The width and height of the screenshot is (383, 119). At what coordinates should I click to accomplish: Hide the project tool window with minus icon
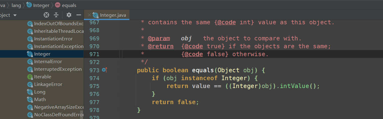79,15
